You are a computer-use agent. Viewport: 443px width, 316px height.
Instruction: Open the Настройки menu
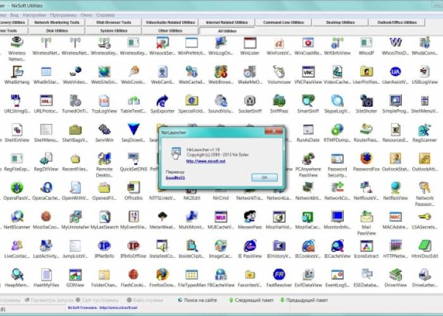tap(34, 15)
